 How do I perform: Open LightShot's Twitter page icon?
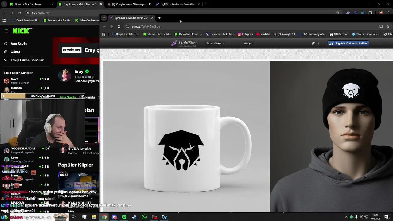coord(313,43)
